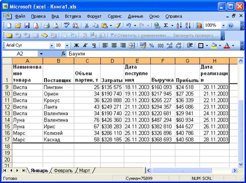Click the Print icon

point(47,25)
